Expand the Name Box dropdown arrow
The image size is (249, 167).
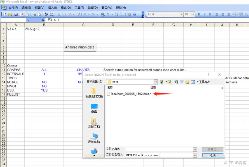[x=28, y=20]
